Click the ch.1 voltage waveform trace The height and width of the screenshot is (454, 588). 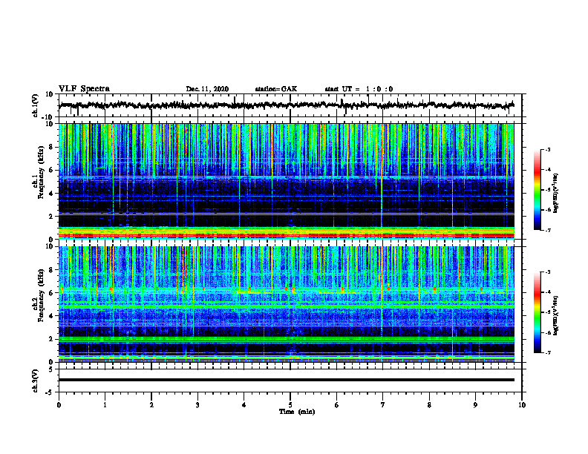click(x=286, y=105)
